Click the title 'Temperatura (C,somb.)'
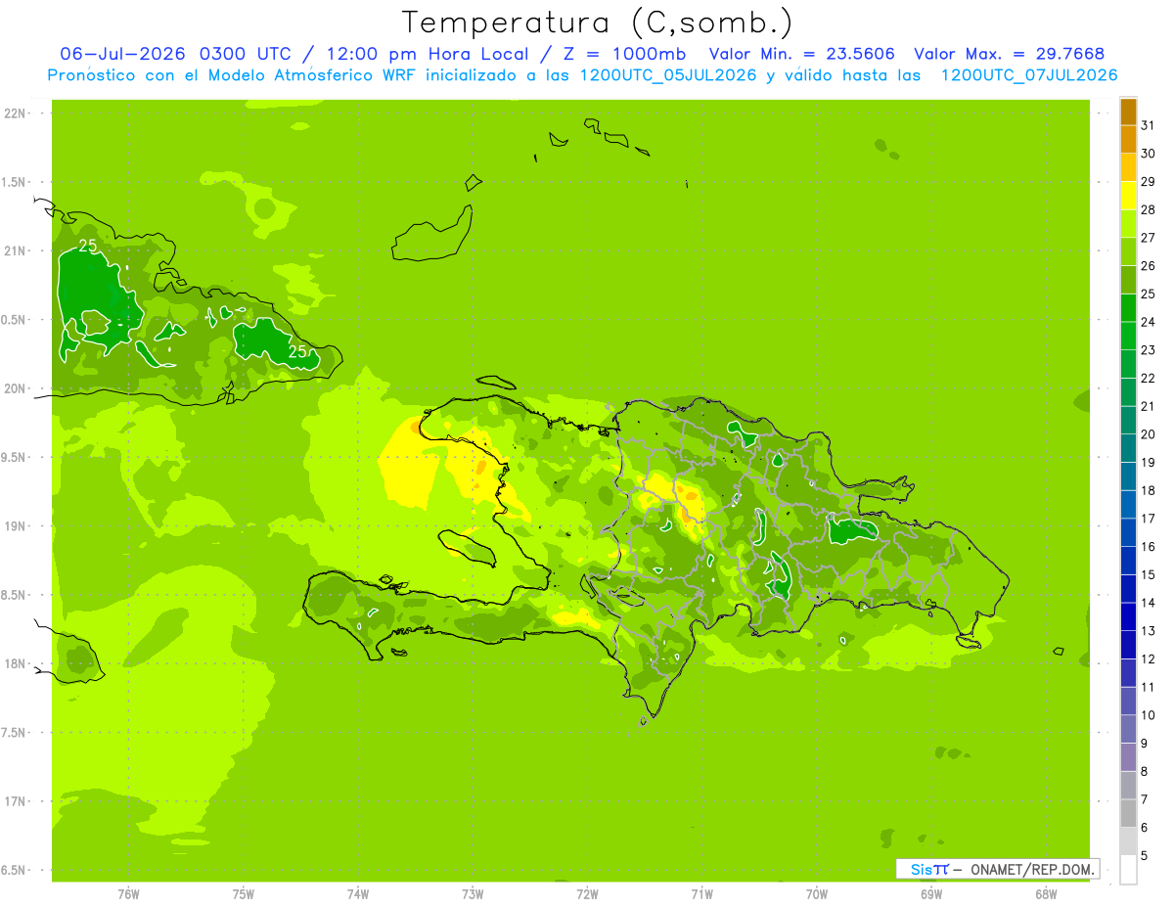The height and width of the screenshot is (907, 1174). click(598, 23)
